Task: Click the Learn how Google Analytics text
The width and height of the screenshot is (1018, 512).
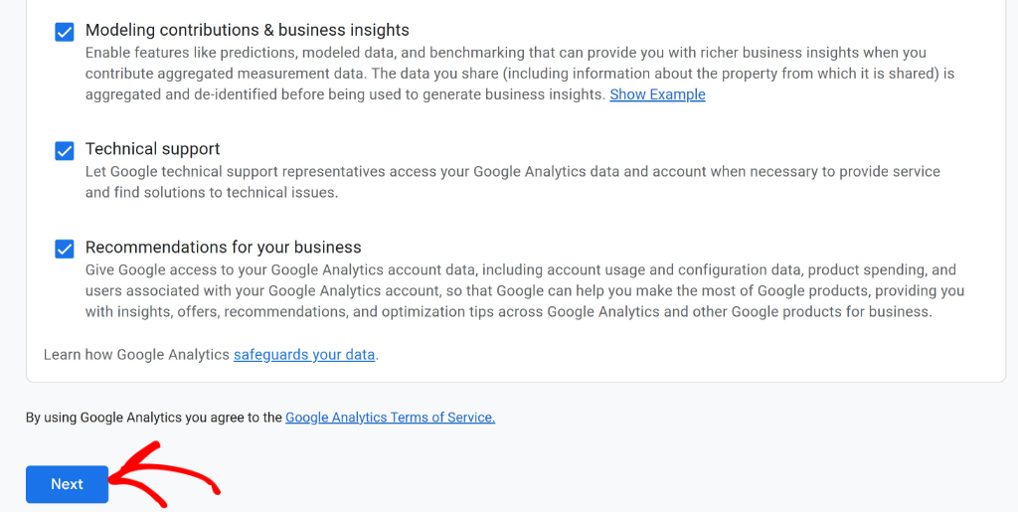Action: 137,355
